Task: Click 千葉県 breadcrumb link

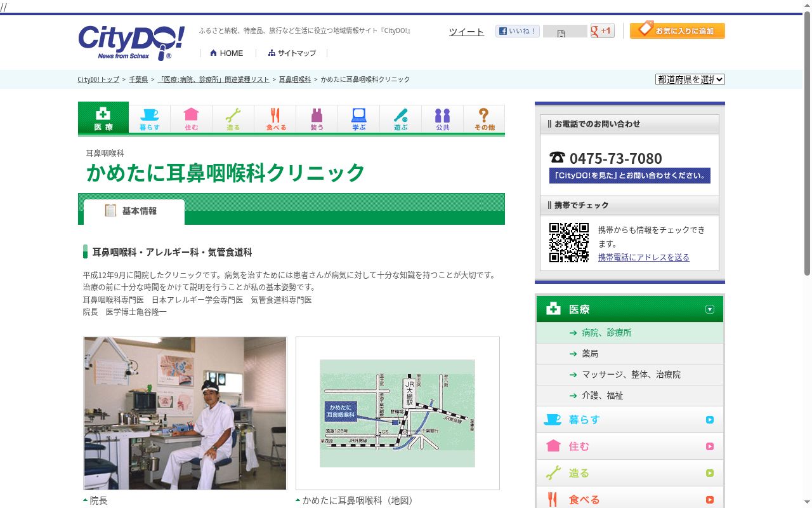Action: coord(138,79)
